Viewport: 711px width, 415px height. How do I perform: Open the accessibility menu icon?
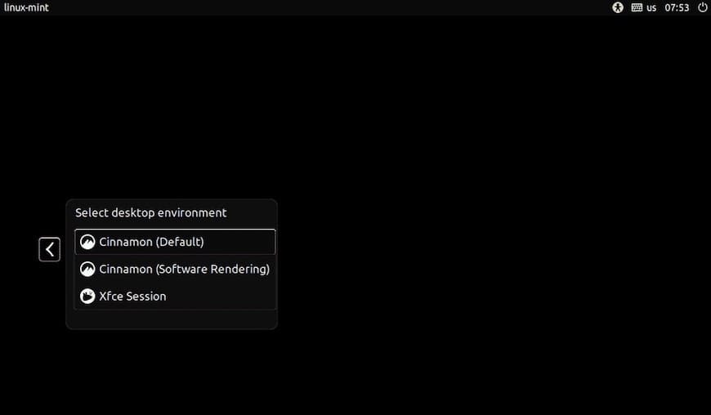618,7
